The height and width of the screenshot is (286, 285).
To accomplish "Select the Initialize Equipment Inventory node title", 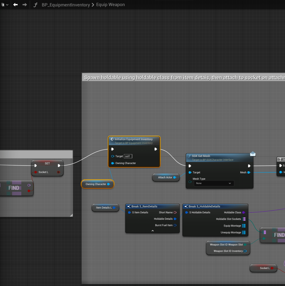I will pos(134,139).
